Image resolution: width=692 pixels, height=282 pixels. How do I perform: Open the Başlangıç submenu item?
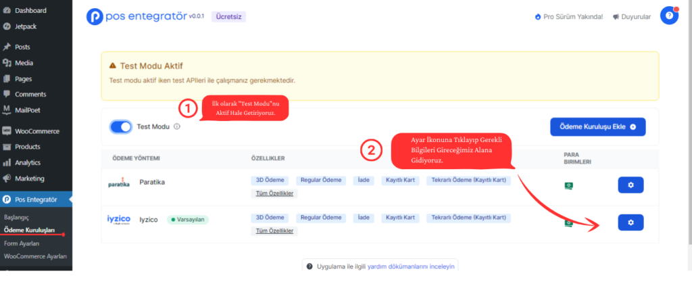coord(17,218)
